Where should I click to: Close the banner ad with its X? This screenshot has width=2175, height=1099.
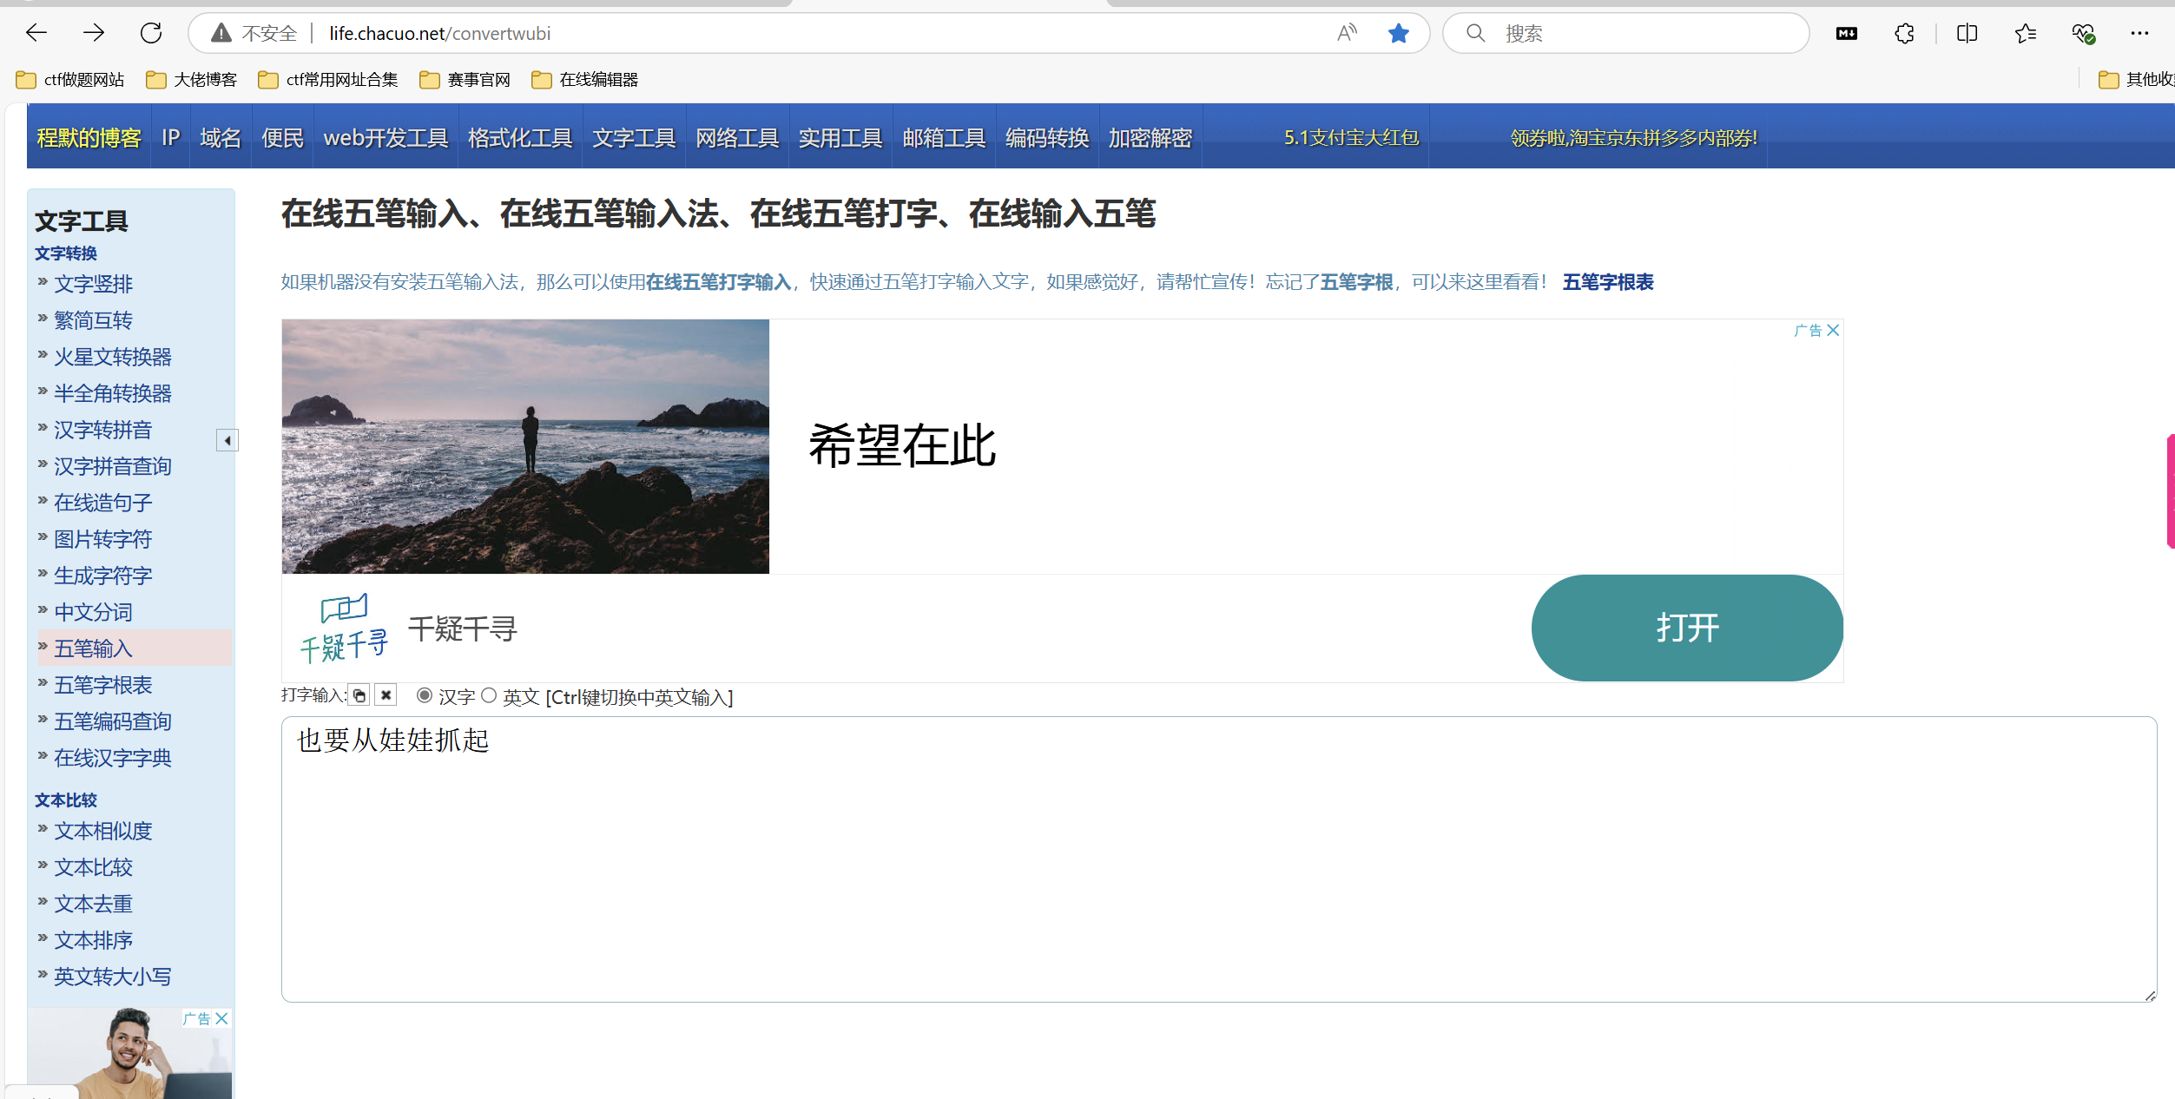[x=1833, y=330]
